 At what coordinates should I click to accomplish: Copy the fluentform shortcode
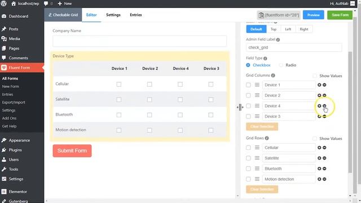[x=279, y=15]
